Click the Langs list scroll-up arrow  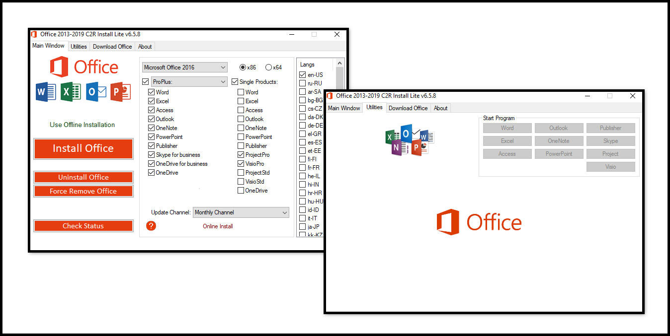[340, 64]
